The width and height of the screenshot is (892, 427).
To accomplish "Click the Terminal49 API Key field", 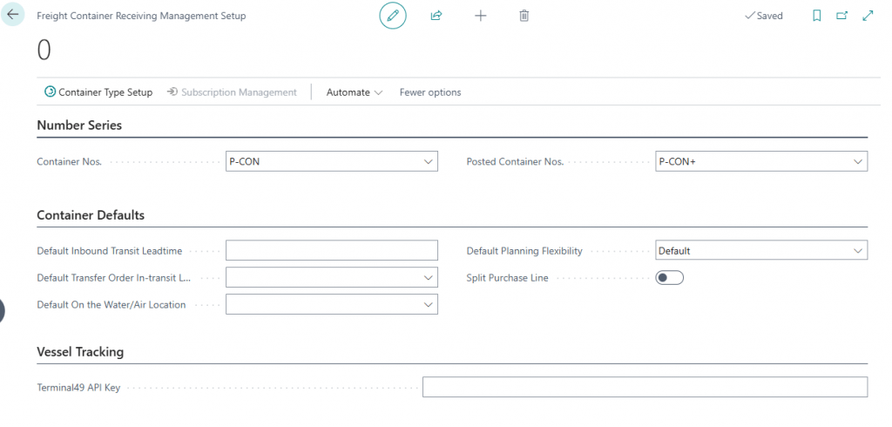I will pyautogui.click(x=645, y=387).
